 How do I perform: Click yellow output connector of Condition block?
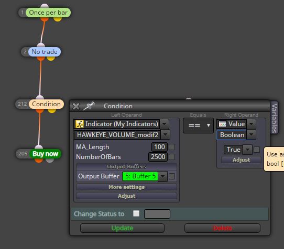[52, 110]
